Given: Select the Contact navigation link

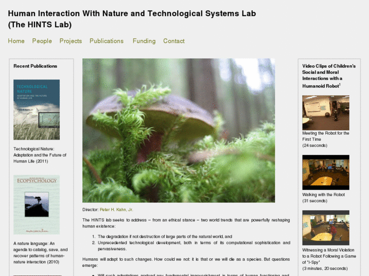Looking at the screenshot, I should coord(174,41).
